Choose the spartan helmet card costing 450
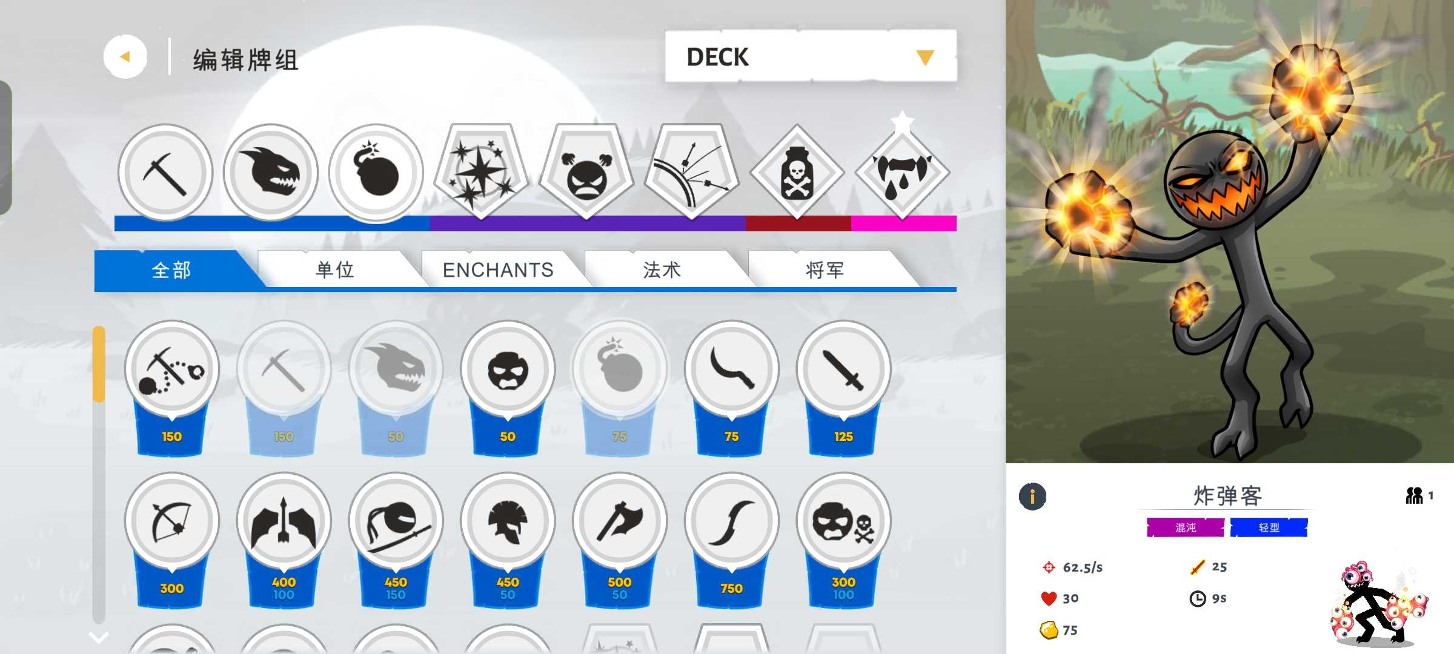The height and width of the screenshot is (654, 1454). pos(508,540)
